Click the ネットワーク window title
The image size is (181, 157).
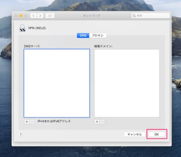pos(92,16)
